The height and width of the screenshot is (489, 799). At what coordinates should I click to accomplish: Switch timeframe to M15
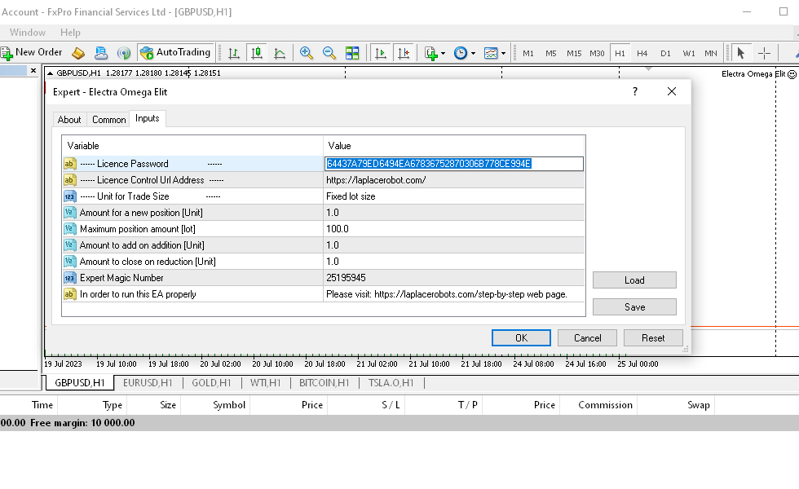(574, 53)
